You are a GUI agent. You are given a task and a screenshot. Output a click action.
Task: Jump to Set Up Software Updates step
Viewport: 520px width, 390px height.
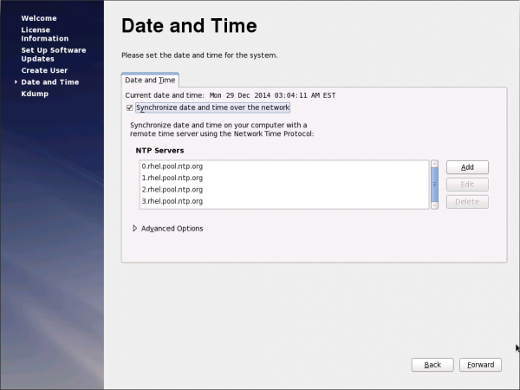pos(52,55)
